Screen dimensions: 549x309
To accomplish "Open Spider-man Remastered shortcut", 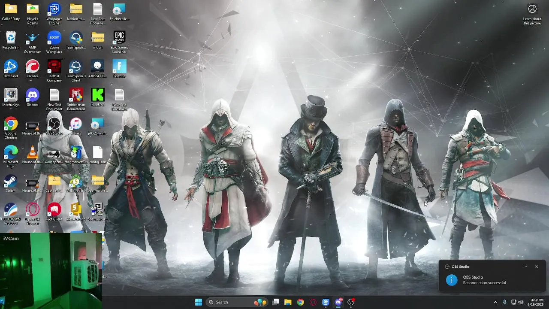I will pyautogui.click(x=76, y=100).
